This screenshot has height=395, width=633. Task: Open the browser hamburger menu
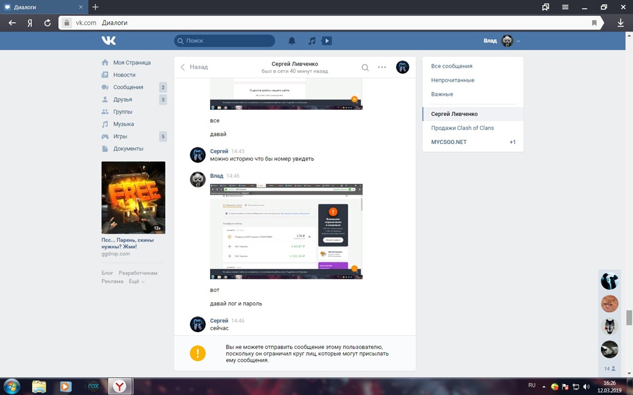(x=565, y=7)
